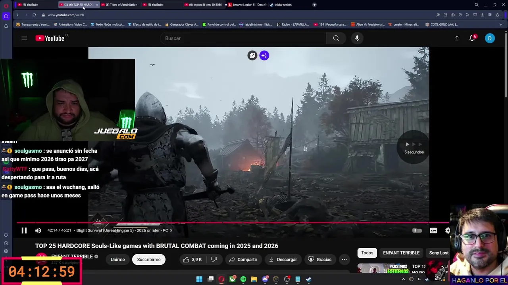Open Steam on taskbar
Viewport: 508px width, 285px height.
pos(309,279)
